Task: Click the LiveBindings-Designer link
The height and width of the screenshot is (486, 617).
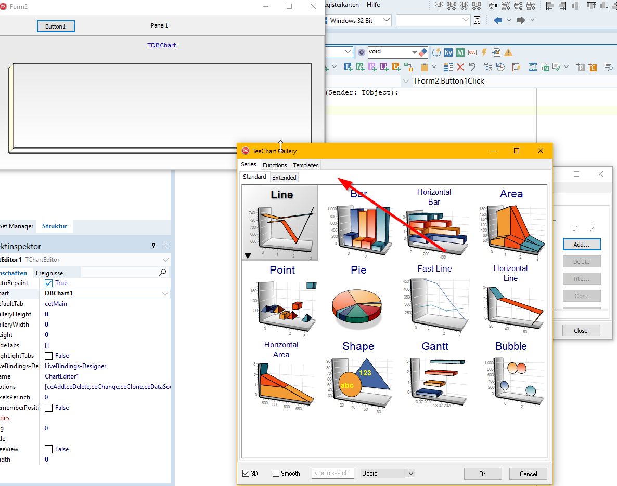Action: pos(75,366)
